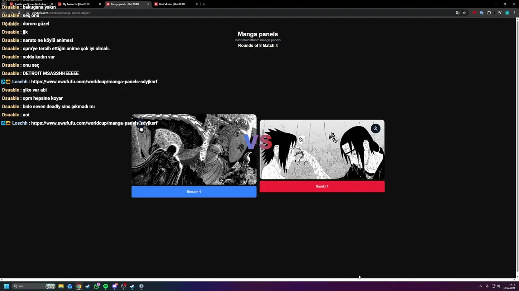The image size is (519, 291).
Task: Open WhatsApp from the taskbar
Action: click(x=97, y=286)
